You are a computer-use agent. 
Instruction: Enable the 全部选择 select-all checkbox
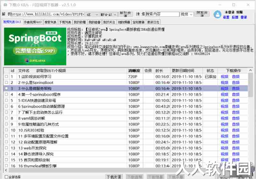(x=6, y=177)
